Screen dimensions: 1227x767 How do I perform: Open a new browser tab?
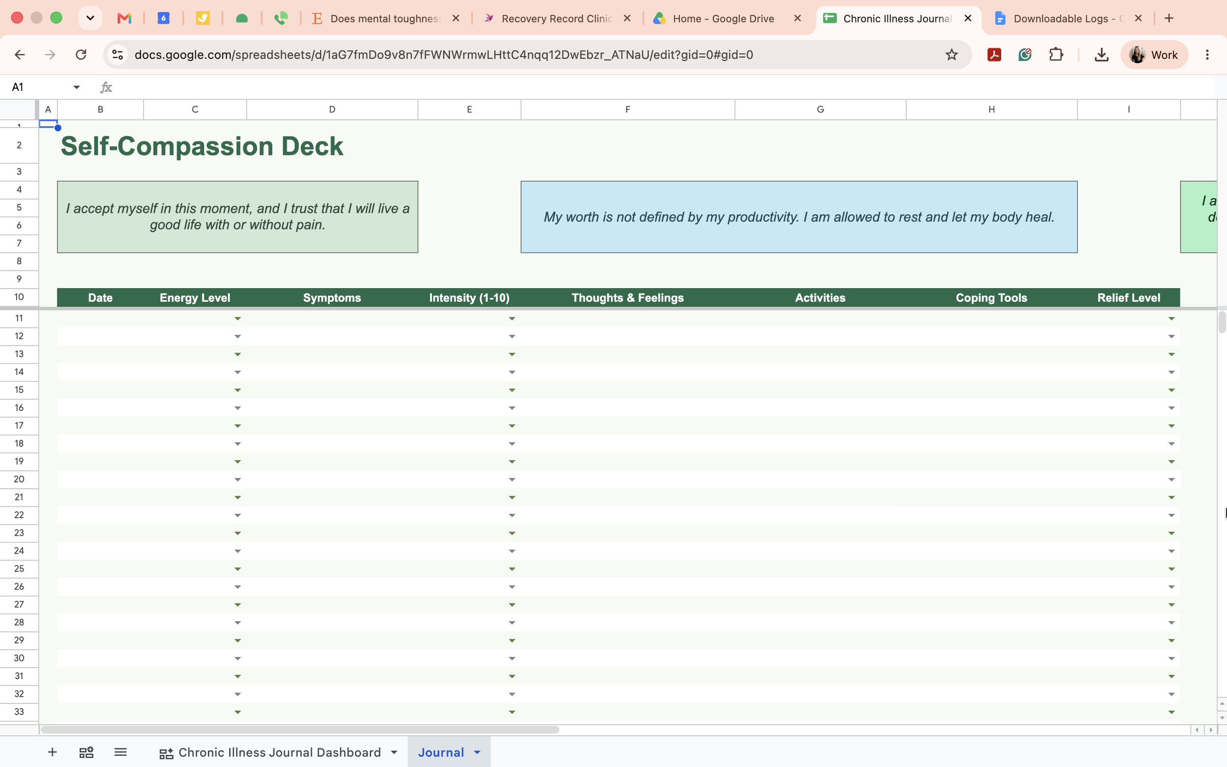pos(1169,18)
